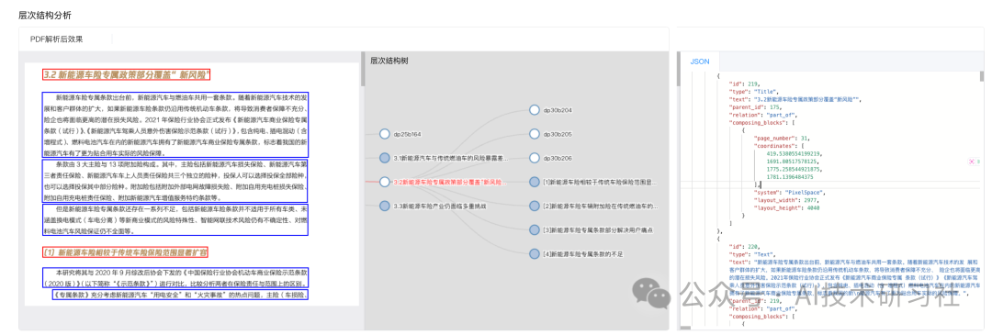Expand the 3.3 section tree node
The width and height of the screenshot is (992, 335).
click(384, 206)
